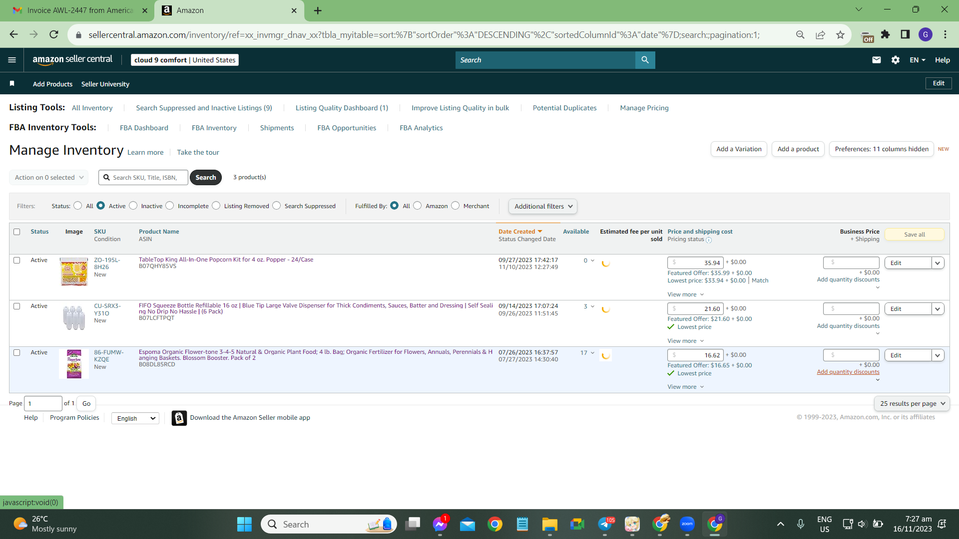Open Edit dropdown arrow for Popcorn Kit row
This screenshot has width=959, height=539.
[938, 263]
